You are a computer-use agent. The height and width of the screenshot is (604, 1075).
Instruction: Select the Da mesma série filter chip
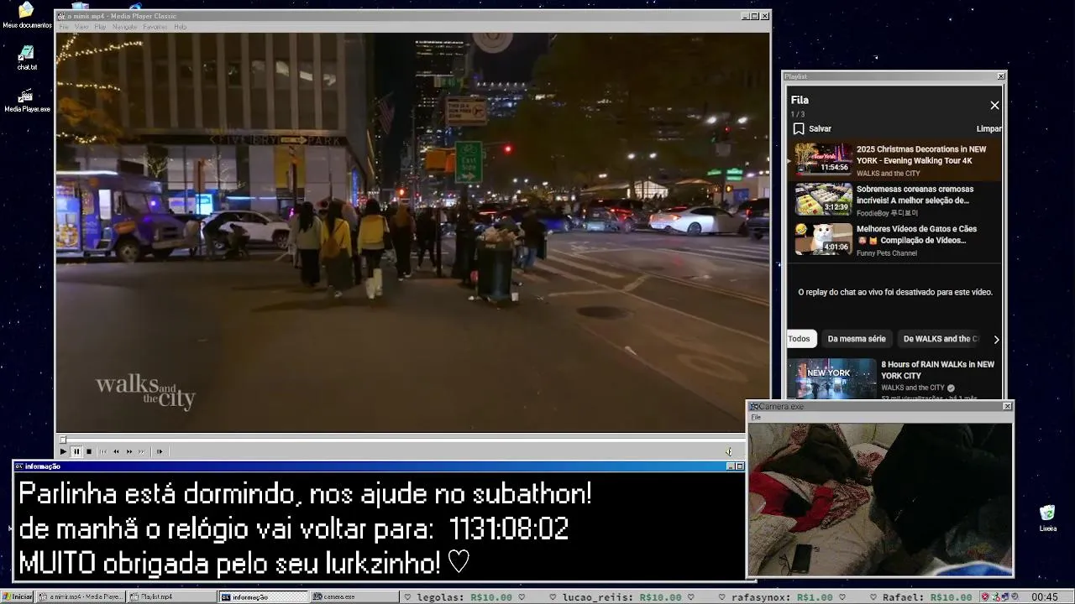pos(857,339)
